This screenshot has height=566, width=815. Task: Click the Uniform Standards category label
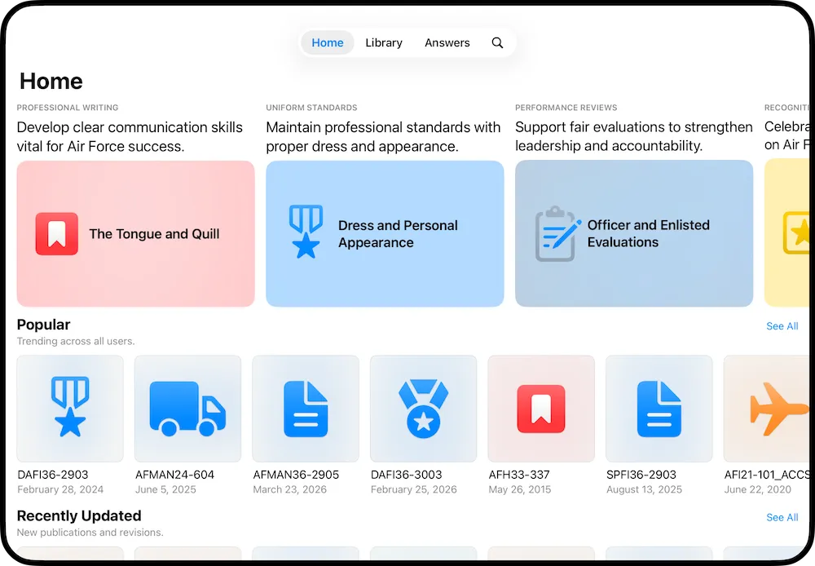click(311, 108)
